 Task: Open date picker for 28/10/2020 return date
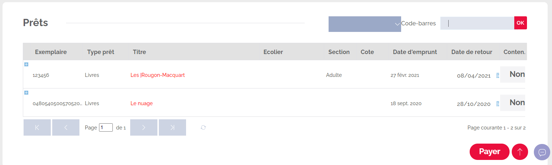(498, 104)
